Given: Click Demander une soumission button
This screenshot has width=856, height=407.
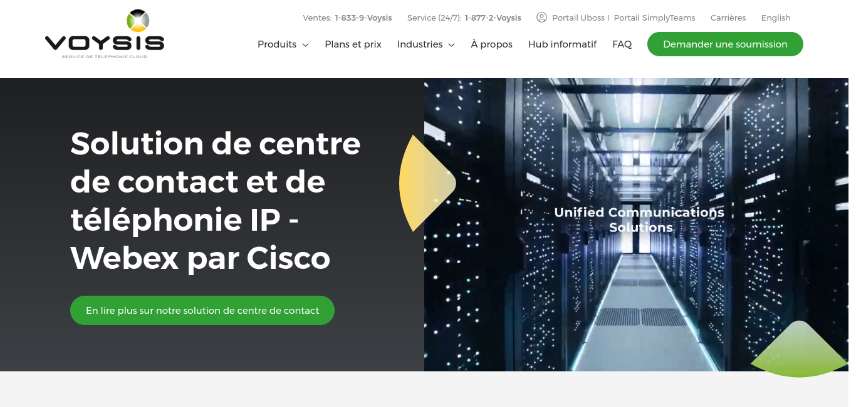Looking at the screenshot, I should (x=725, y=44).
